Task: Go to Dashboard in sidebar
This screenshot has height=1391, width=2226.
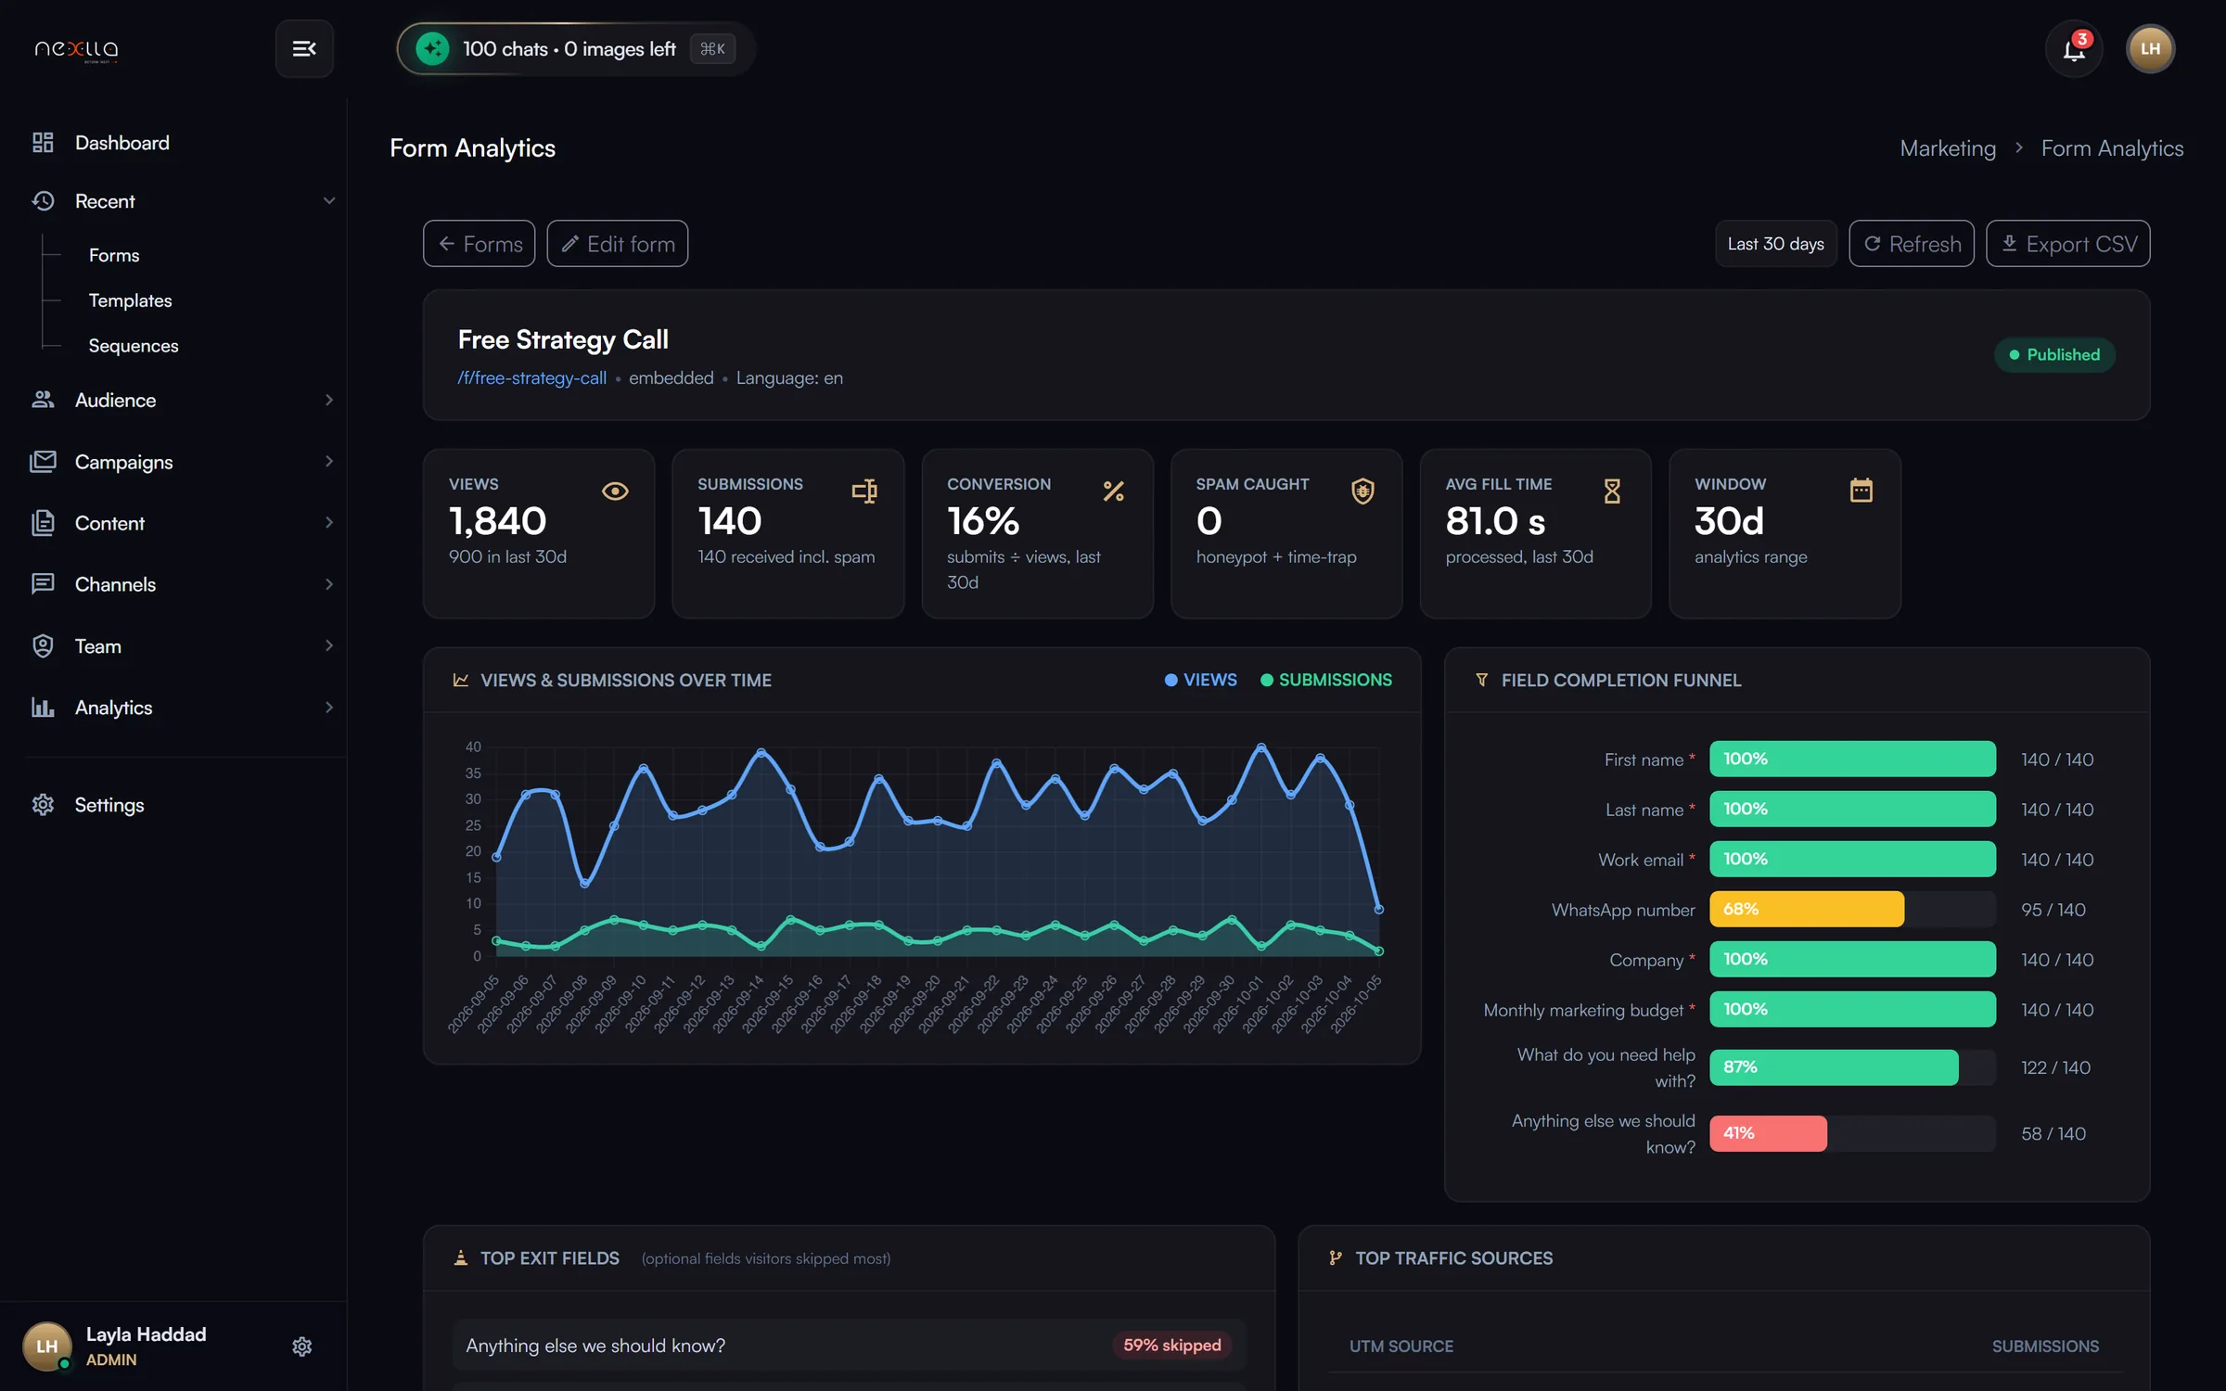Action: pyautogui.click(x=122, y=142)
